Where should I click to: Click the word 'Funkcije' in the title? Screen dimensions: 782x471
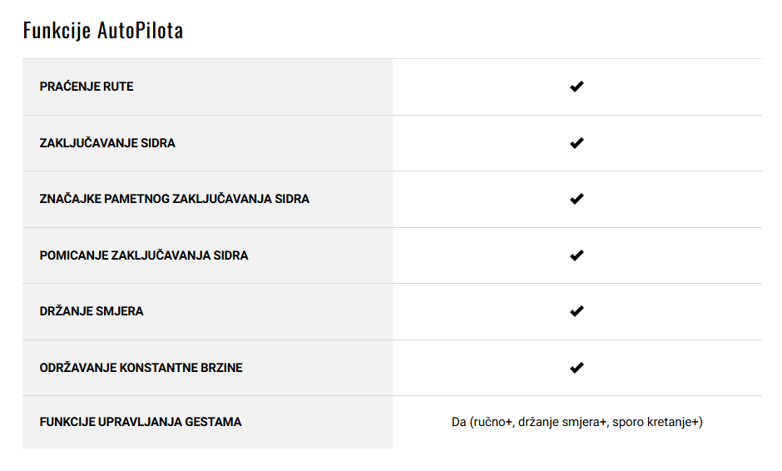click(x=57, y=31)
